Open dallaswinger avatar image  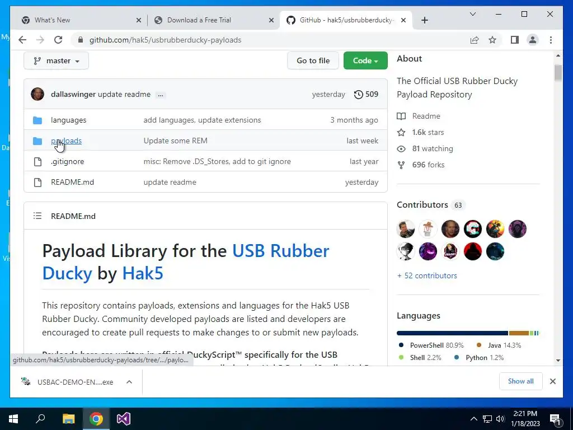(x=37, y=94)
